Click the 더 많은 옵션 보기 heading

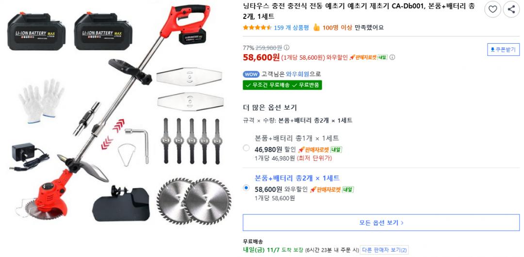click(x=270, y=108)
